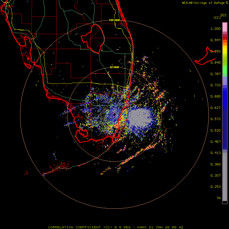
Task: Click the 0.467 scale value
Action: (216, 142)
